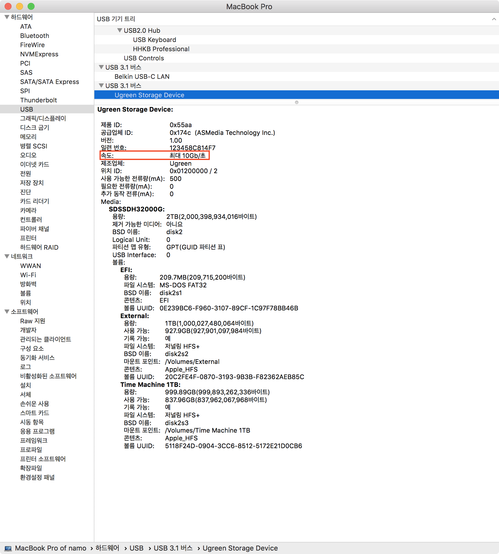This screenshot has height=554, width=499.
Task: Click the split pane divider handle dot
Action: point(297,102)
